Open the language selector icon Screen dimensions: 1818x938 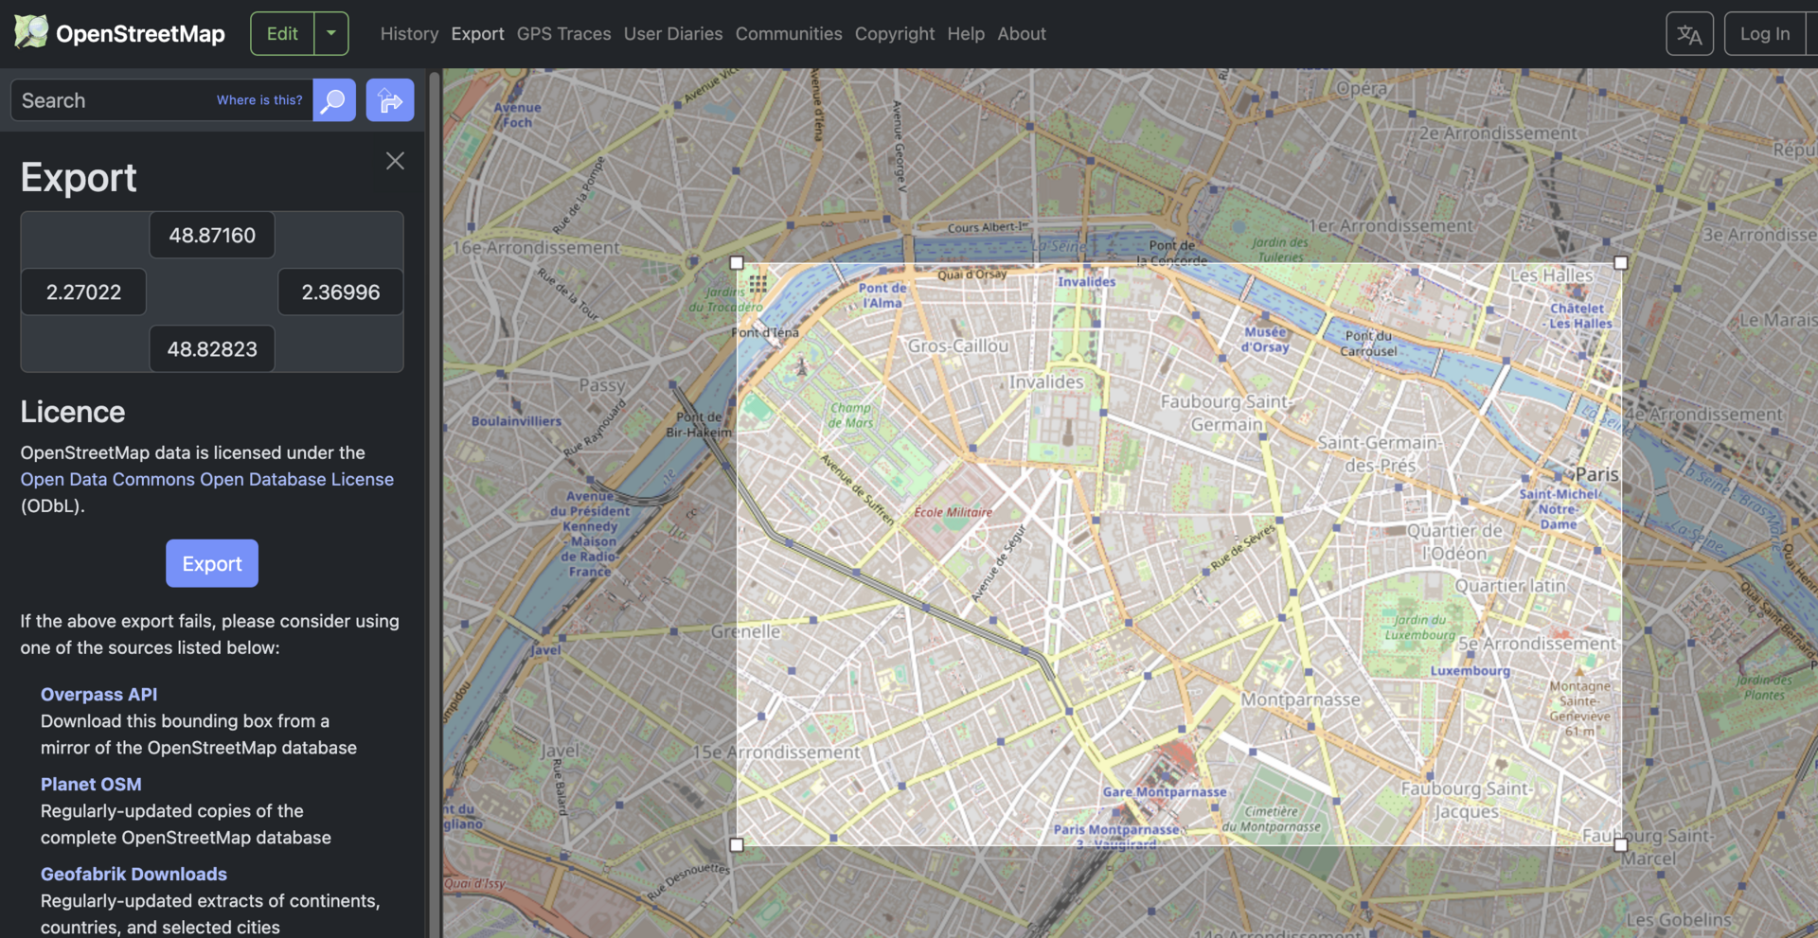click(x=1689, y=34)
